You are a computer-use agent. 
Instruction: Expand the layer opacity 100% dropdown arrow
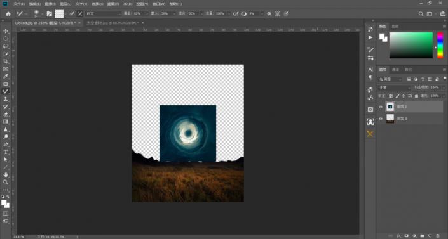coord(444,87)
